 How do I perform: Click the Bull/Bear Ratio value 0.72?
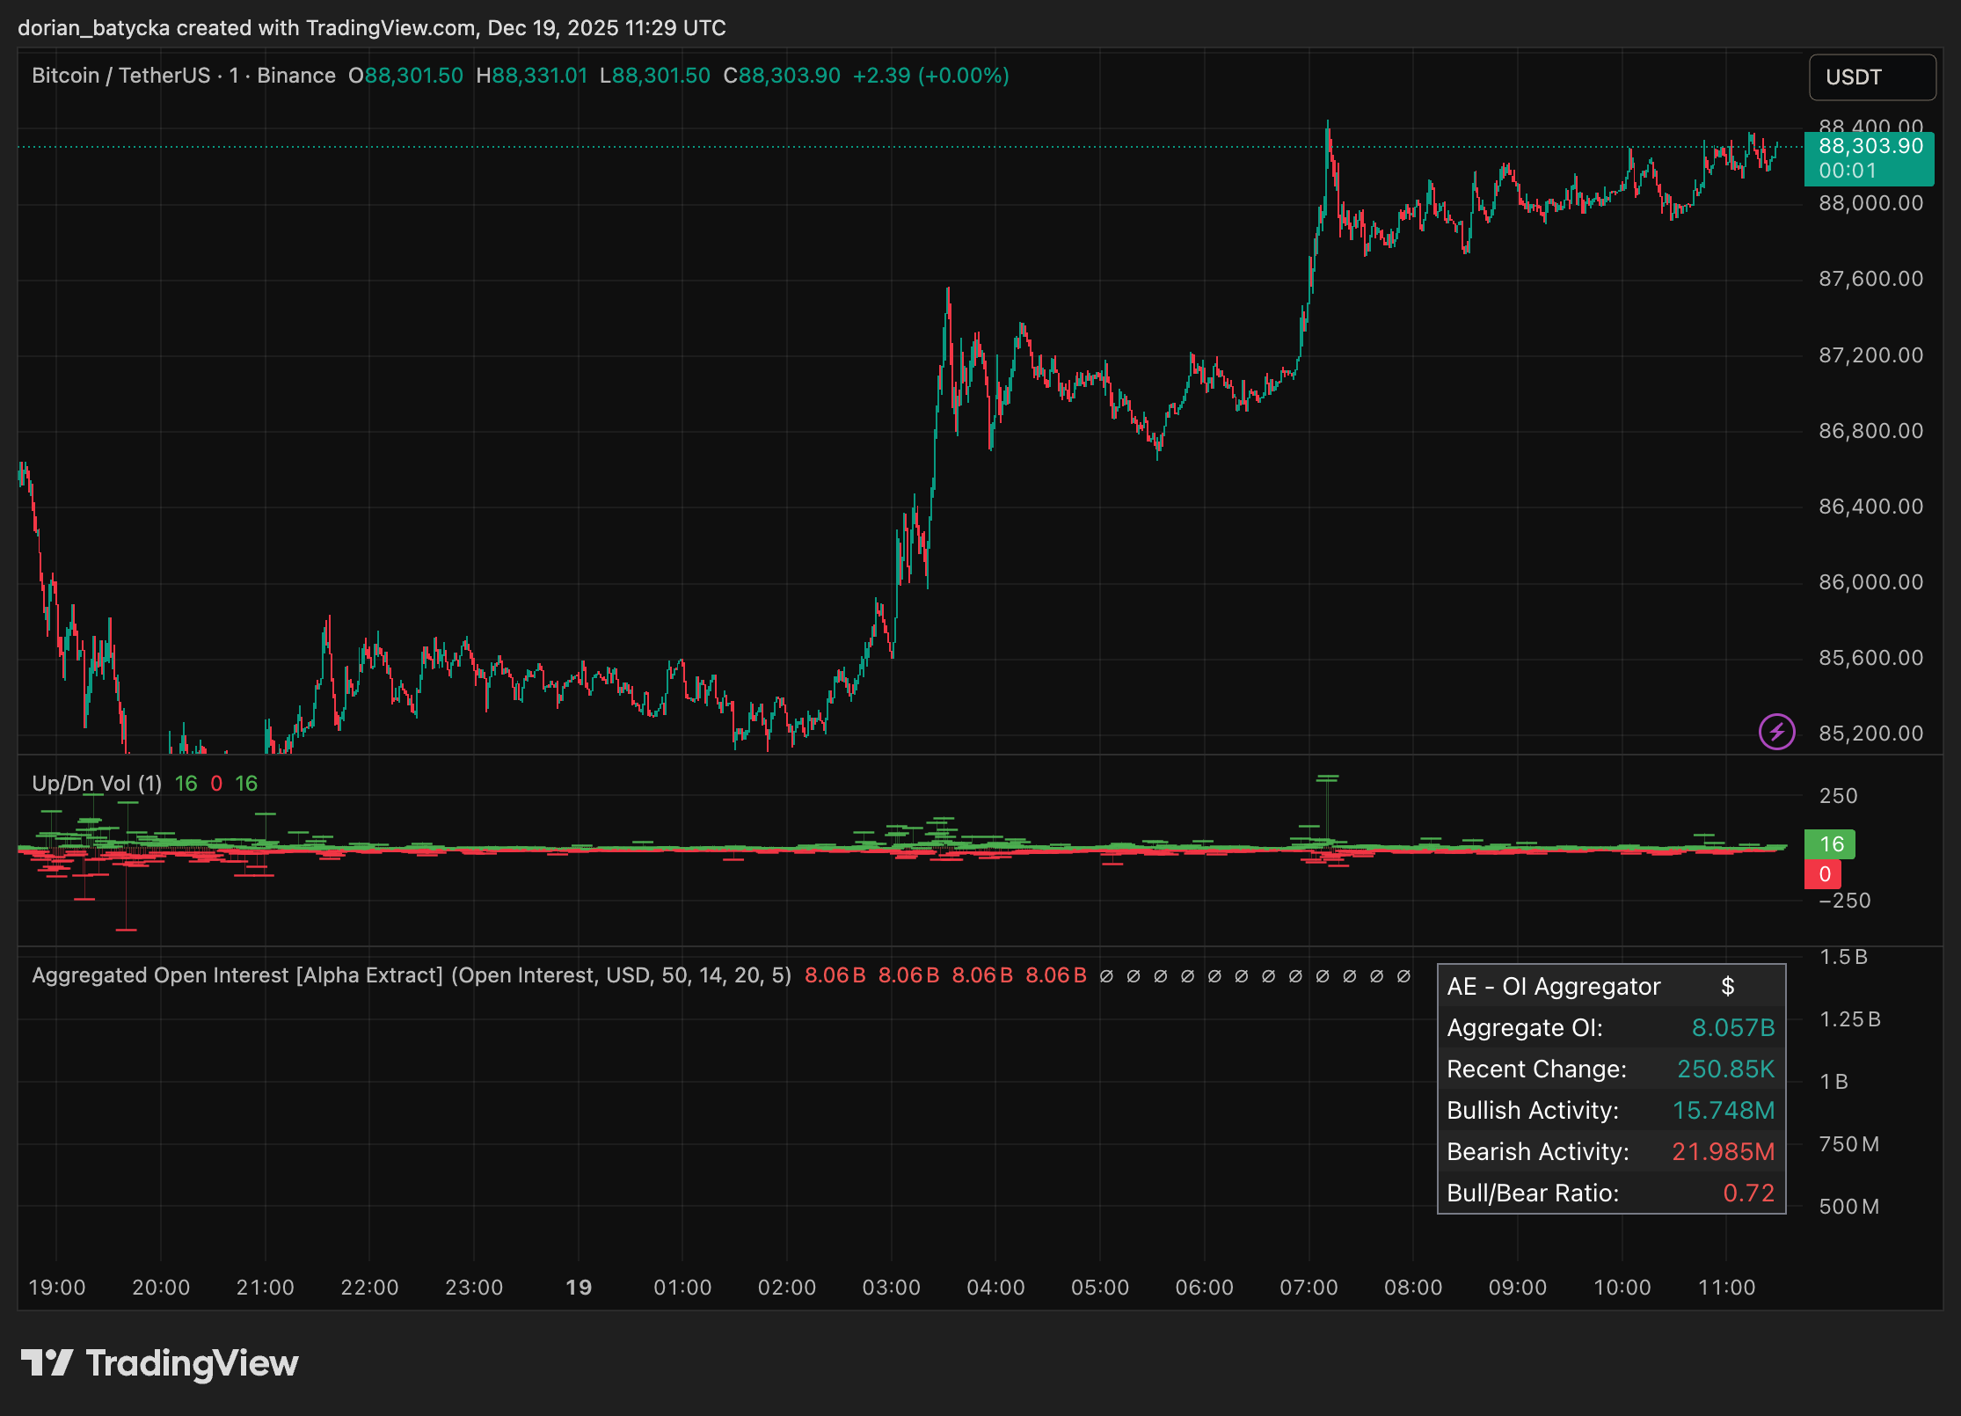point(1748,1193)
